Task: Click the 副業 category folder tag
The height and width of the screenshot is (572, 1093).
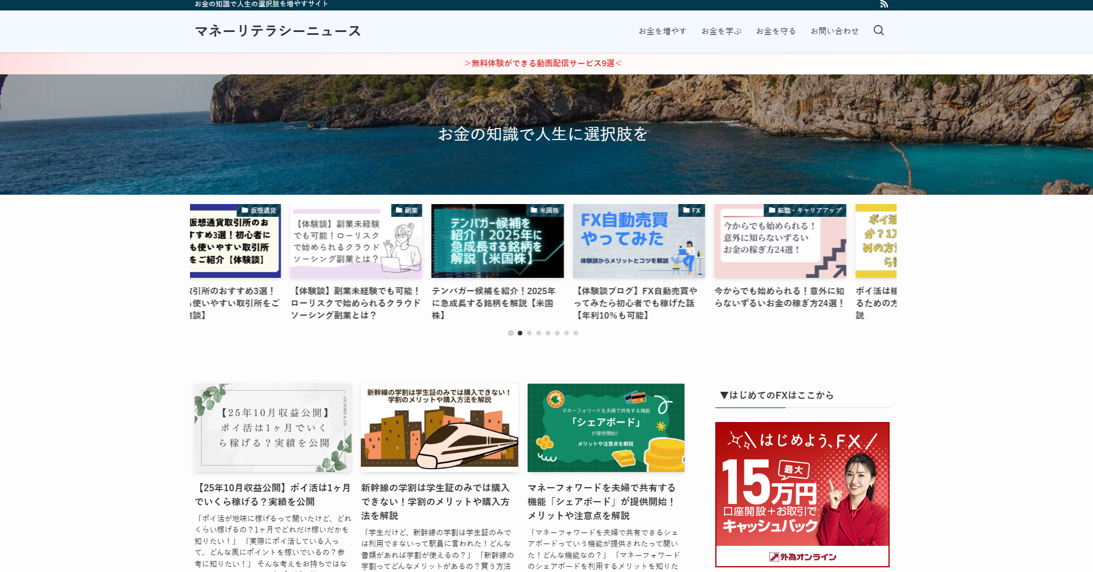Action: click(x=407, y=210)
